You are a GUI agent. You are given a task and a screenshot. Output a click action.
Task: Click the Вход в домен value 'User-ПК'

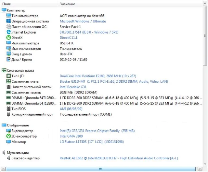tap(66, 54)
